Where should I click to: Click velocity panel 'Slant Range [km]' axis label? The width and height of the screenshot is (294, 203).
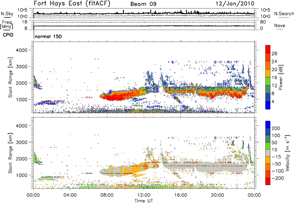[10, 153]
